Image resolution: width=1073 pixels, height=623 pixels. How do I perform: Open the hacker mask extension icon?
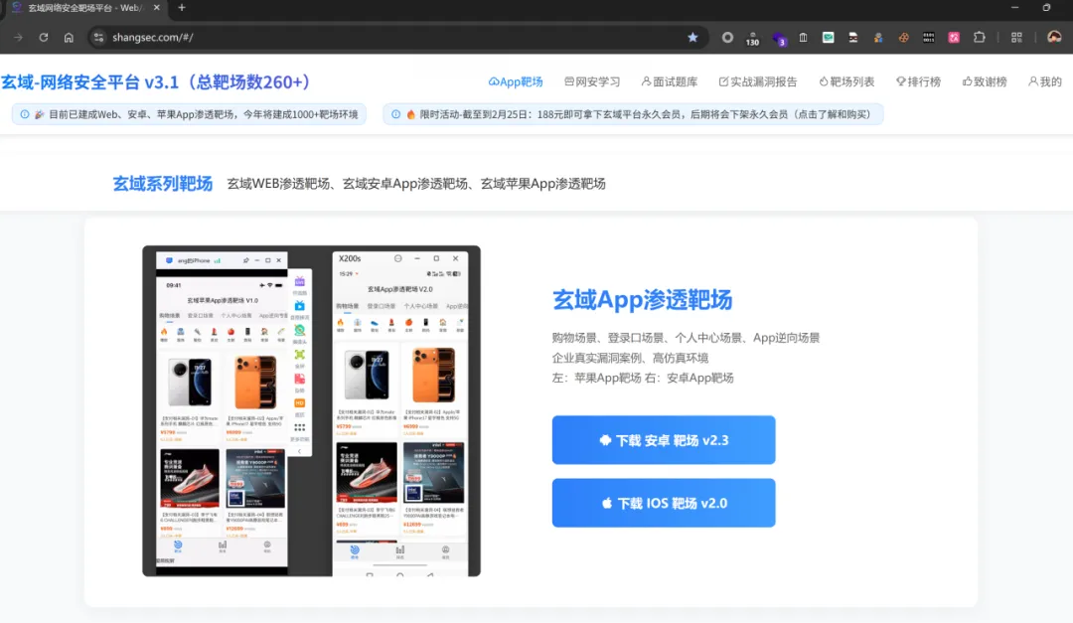pyautogui.click(x=852, y=38)
